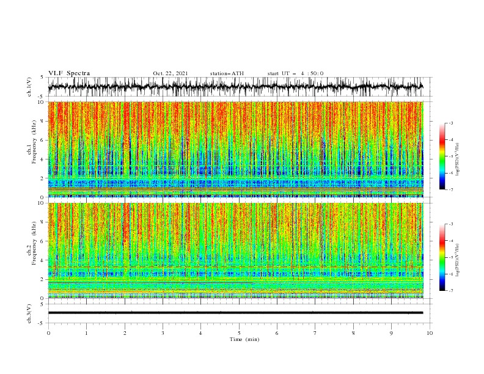This screenshot has width=484, height=374.
Task: Click inside the ch.1 spectrogram panel
Action: [x=235, y=149]
